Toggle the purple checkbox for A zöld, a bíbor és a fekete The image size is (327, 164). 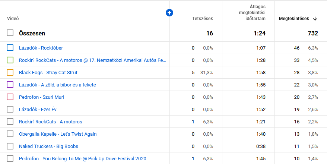click(10, 85)
